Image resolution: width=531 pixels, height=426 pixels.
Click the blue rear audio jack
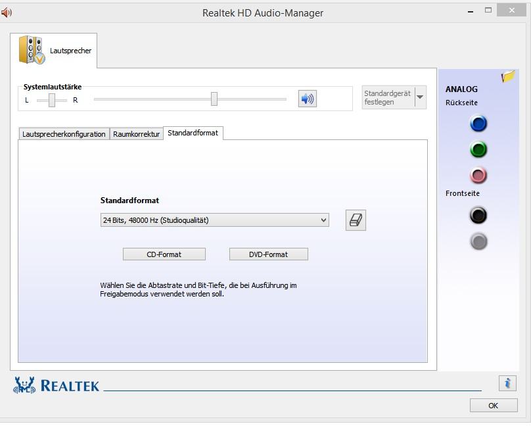tap(478, 124)
